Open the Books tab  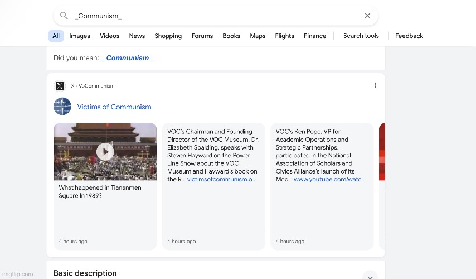[x=231, y=36]
